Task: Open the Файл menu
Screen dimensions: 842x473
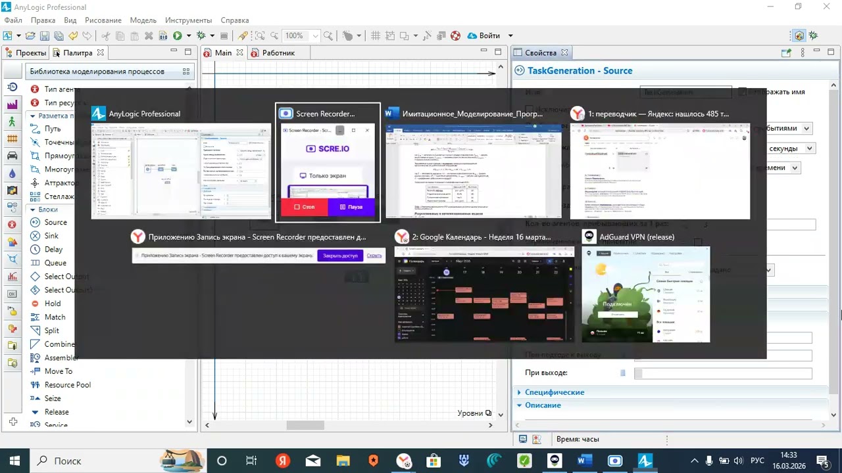Action: point(13,20)
